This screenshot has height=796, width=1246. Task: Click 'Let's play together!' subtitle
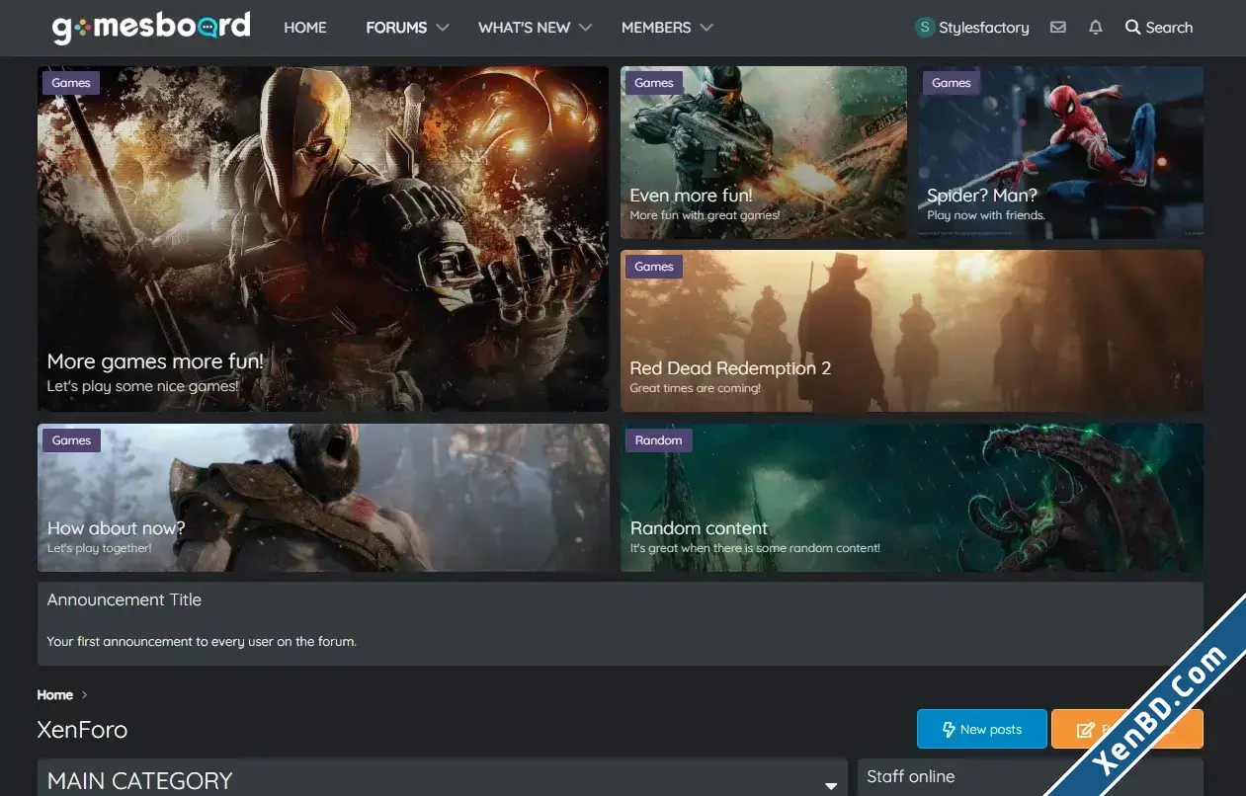point(99,548)
